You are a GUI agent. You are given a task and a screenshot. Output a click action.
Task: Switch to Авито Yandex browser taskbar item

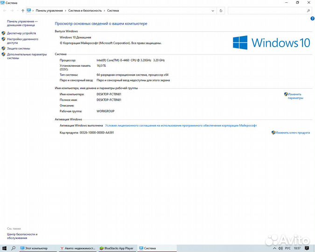78,248
